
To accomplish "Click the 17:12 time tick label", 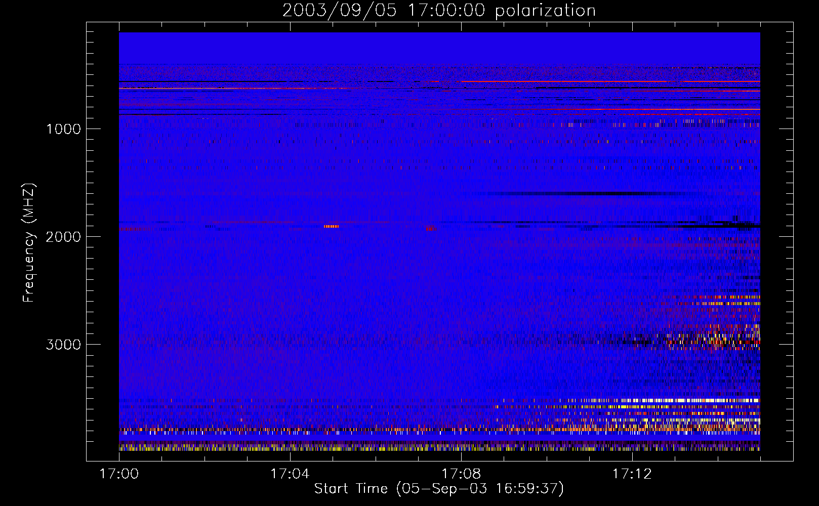I will coord(632,474).
